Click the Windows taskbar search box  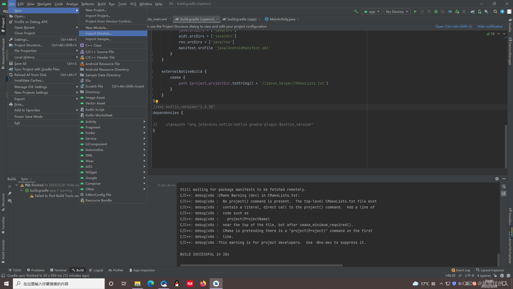59,284
